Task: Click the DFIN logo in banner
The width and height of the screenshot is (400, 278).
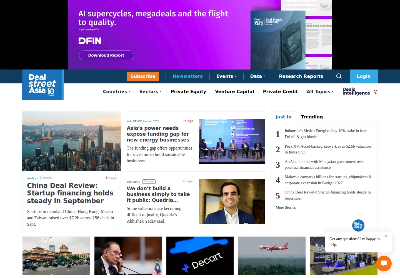Action: point(90,41)
